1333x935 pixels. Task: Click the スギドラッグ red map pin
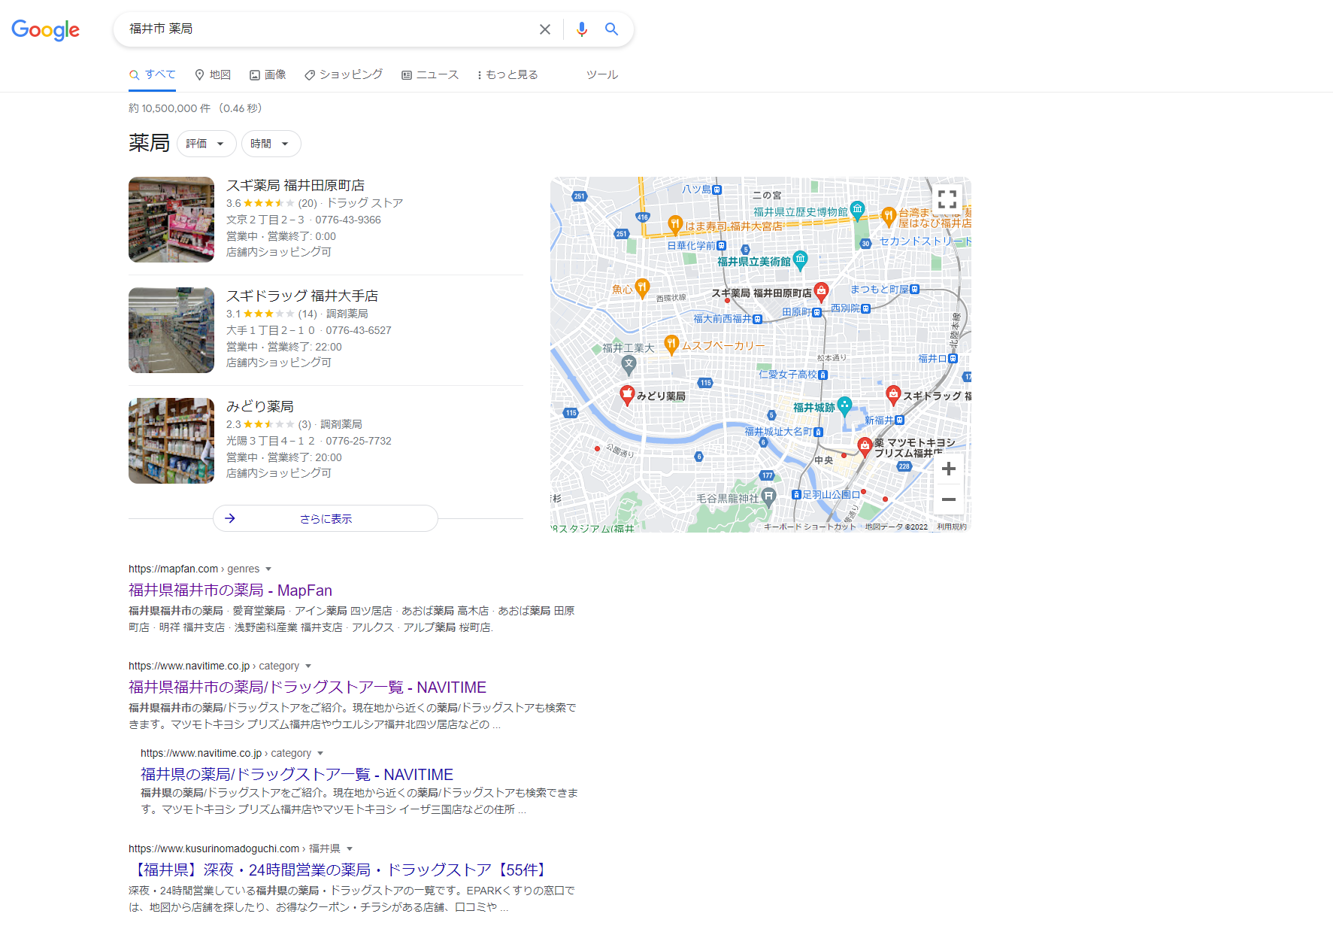[893, 393]
